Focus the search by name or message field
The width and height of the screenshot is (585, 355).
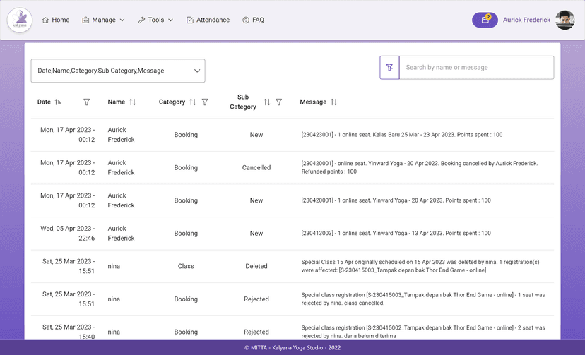[x=476, y=68]
